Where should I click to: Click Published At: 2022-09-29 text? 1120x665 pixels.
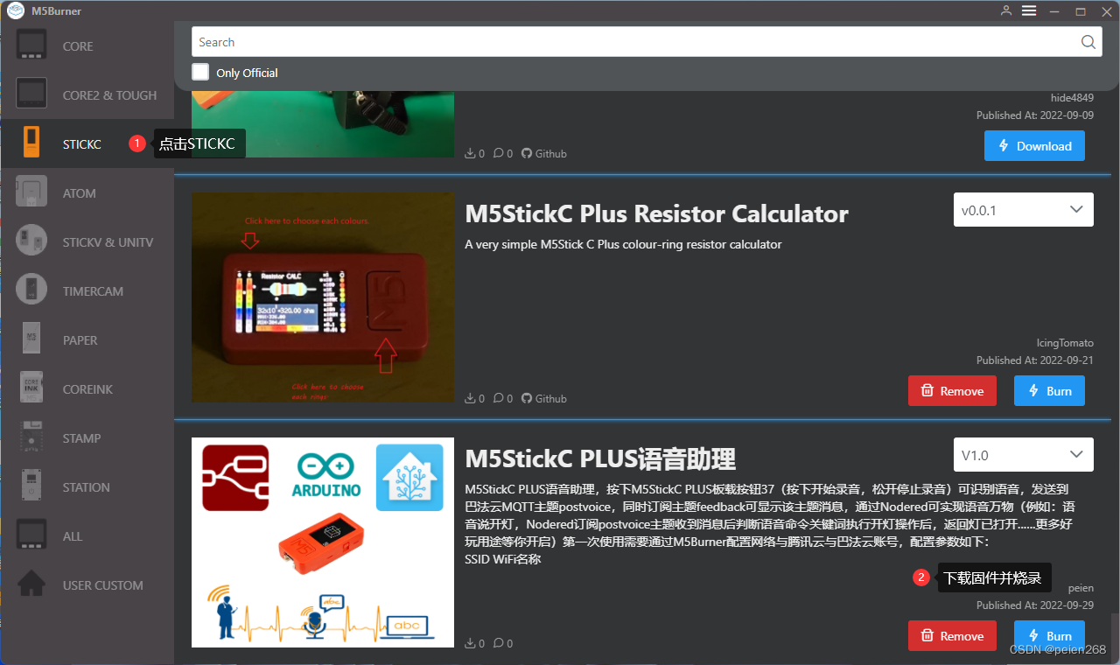(1035, 605)
